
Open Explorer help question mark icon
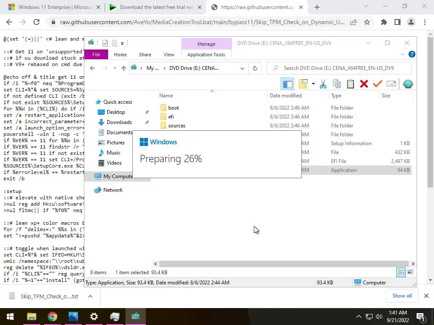pos(412,55)
